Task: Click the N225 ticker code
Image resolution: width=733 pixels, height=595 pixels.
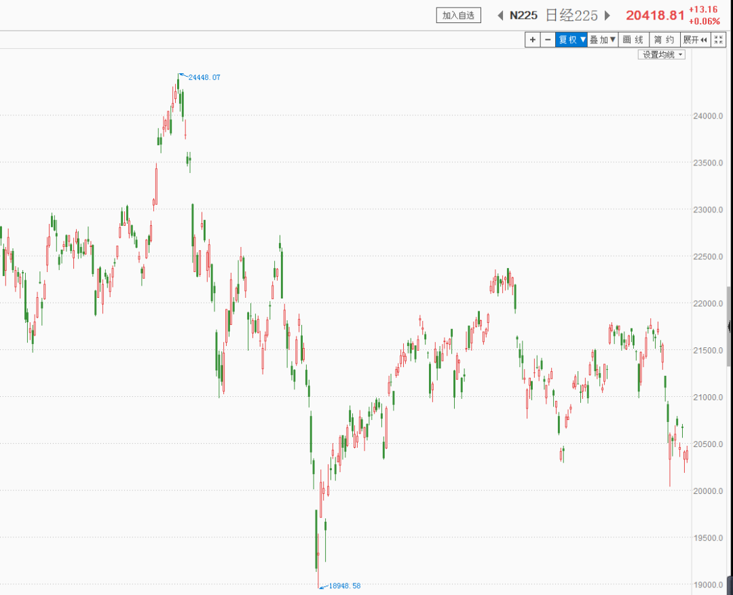Action: tap(523, 16)
